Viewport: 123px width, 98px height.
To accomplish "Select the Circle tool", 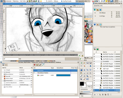I will click(84, 73).
